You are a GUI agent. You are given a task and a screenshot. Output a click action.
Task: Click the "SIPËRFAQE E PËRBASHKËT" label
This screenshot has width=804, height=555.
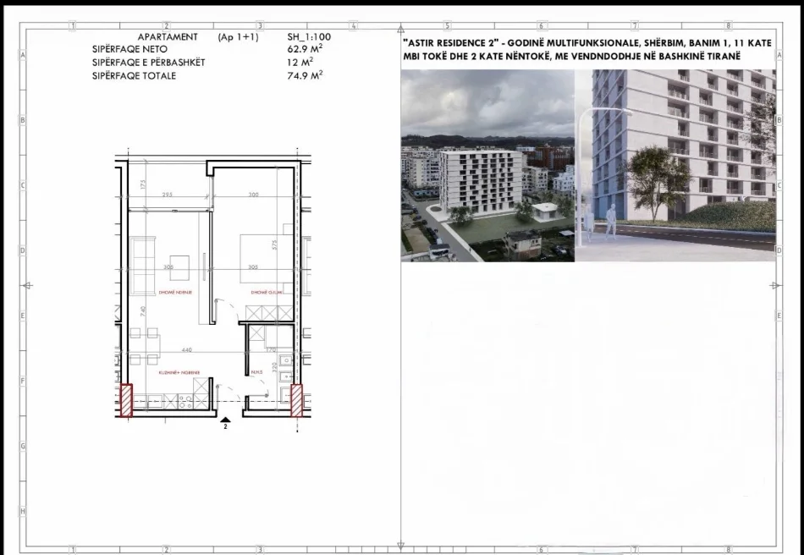pos(149,63)
